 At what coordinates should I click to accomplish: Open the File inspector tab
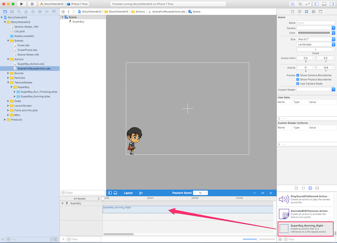[292, 12]
